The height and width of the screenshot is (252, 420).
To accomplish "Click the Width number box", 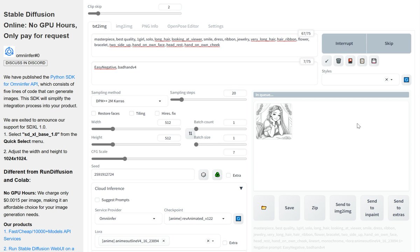I will pos(169,122).
